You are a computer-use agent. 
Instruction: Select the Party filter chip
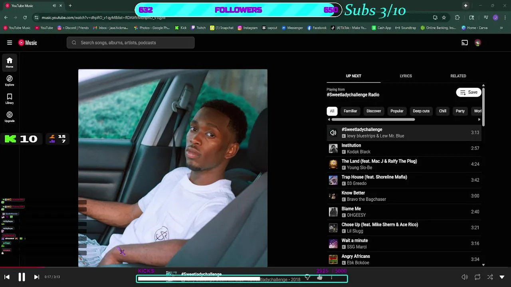pyautogui.click(x=460, y=111)
